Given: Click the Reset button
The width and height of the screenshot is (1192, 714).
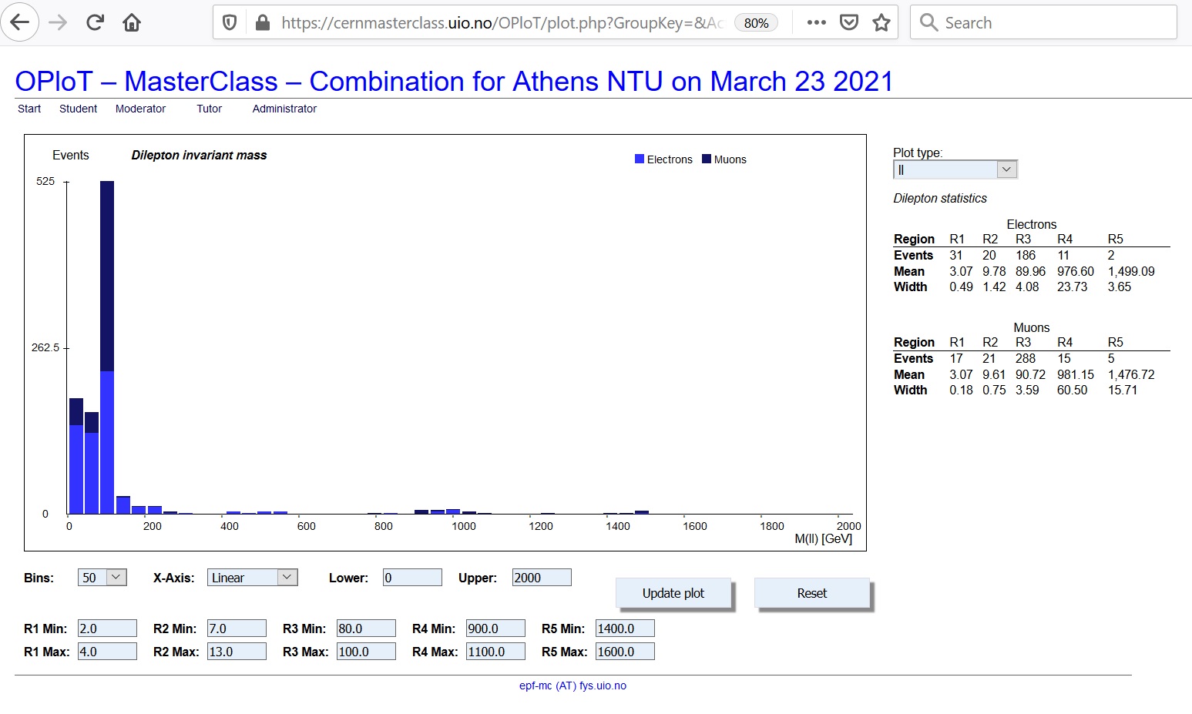Looking at the screenshot, I should point(812,593).
